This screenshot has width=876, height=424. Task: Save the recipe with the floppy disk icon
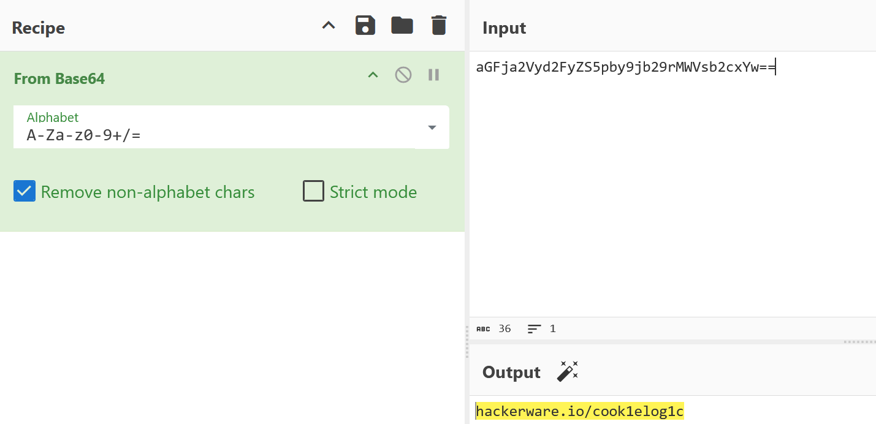[x=365, y=26]
